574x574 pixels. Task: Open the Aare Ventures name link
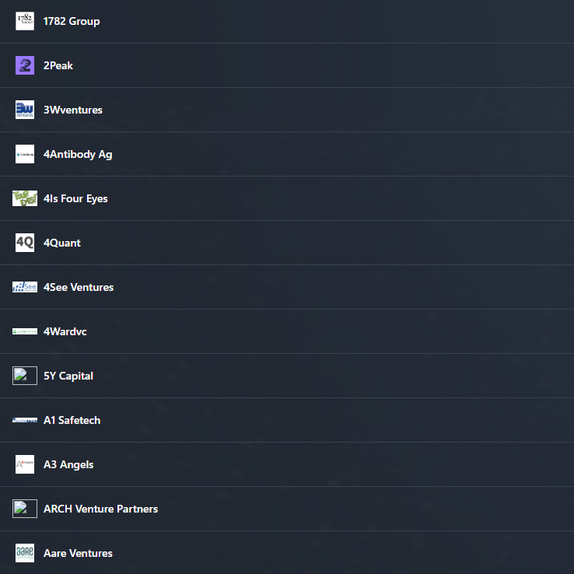(78, 553)
